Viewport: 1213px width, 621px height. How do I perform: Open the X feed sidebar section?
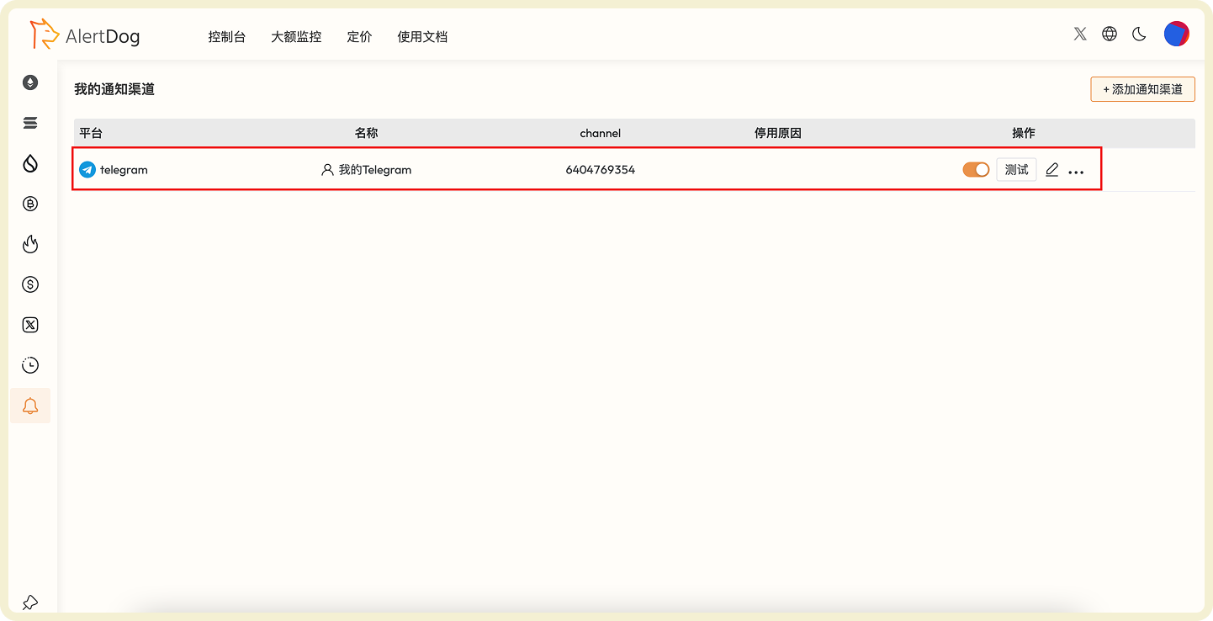click(x=30, y=325)
